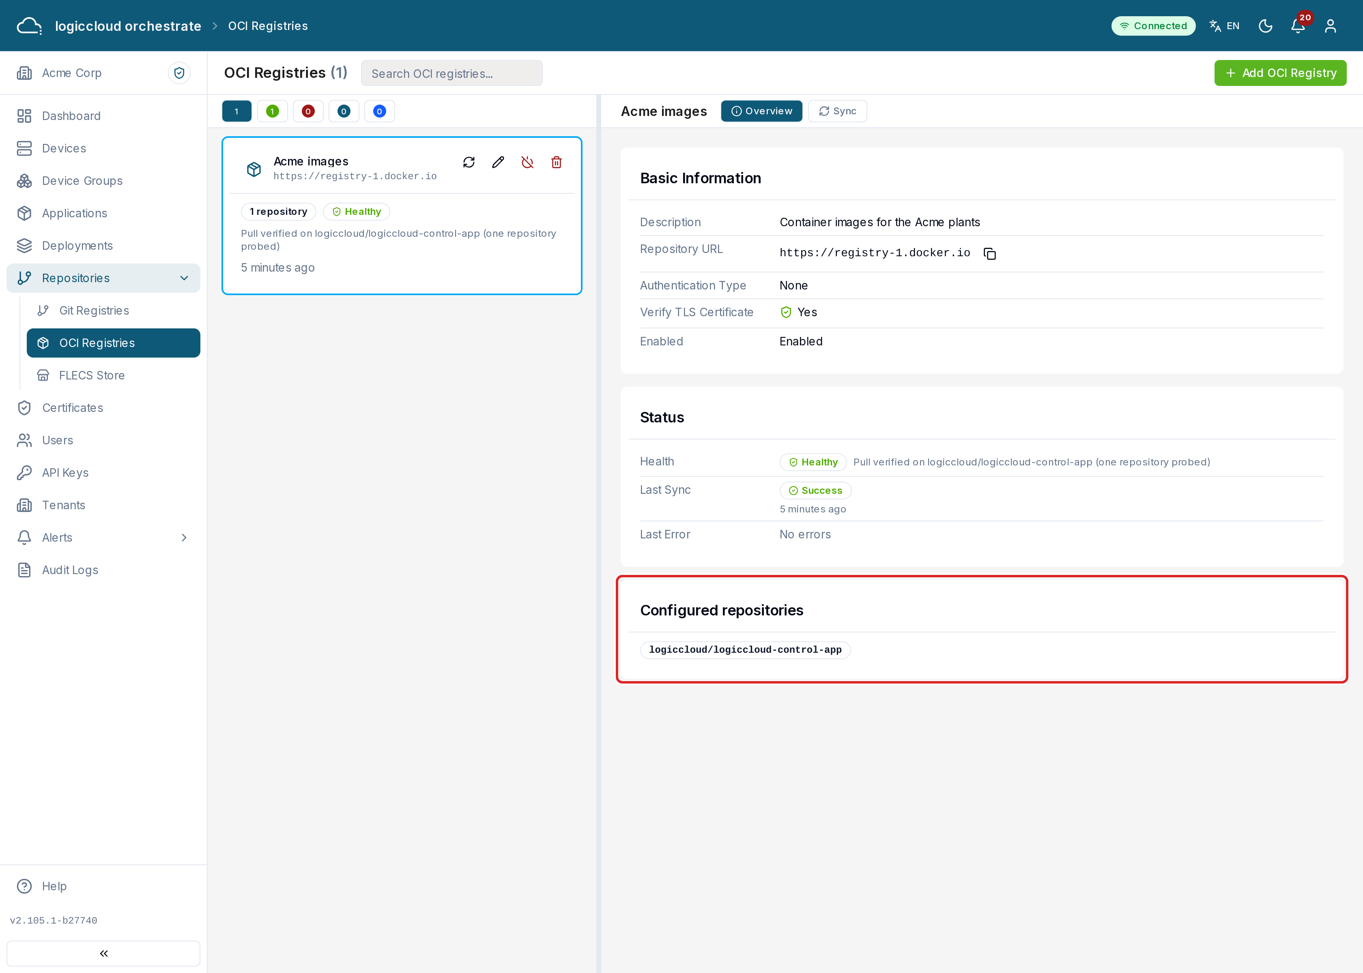
Task: Open notifications bell with 20 badge
Action: click(x=1298, y=26)
